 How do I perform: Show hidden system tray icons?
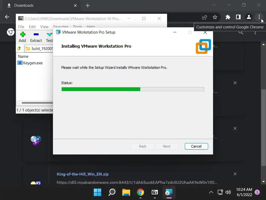tap(211, 192)
